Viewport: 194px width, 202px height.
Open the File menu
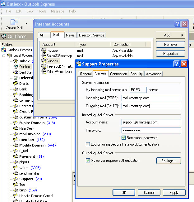pos(8,11)
